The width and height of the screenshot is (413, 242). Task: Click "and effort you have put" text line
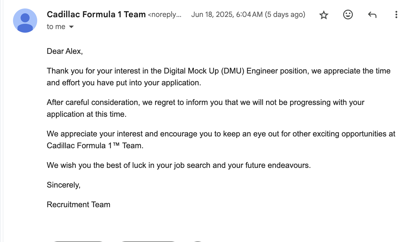pyautogui.click(x=123, y=83)
